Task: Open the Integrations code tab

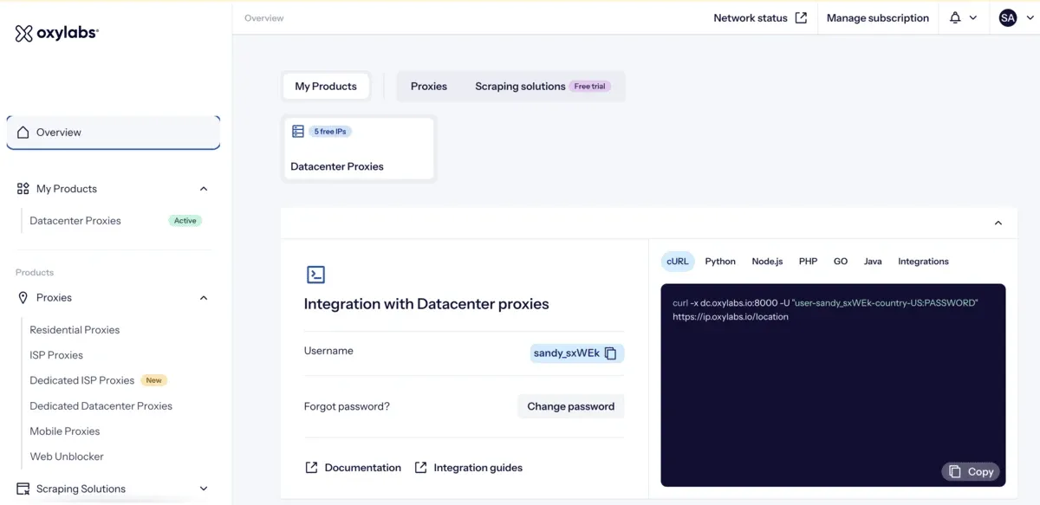Action: point(923,261)
